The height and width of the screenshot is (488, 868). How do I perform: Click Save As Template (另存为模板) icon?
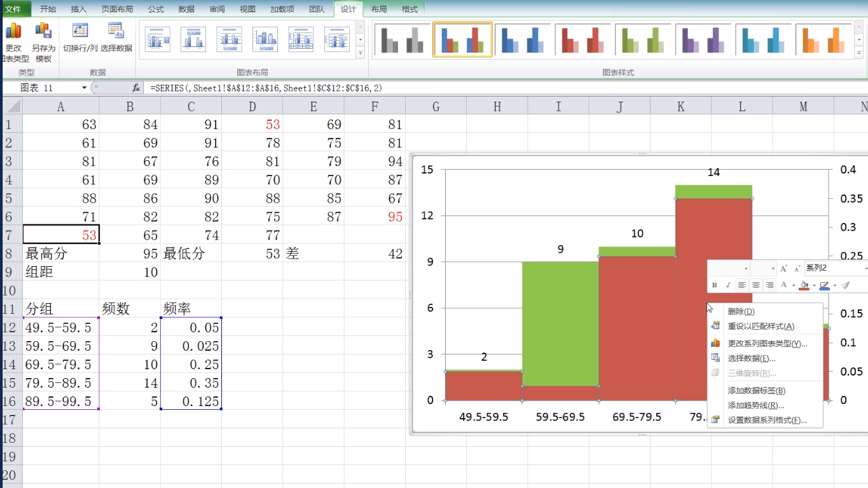tap(43, 39)
